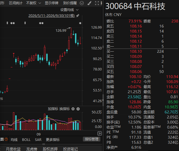179x151 pixels.
Task: Click the circled checkmark icon in toolbar
Action: tap(82, 3)
